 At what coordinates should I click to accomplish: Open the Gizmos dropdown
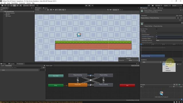point(116,10)
